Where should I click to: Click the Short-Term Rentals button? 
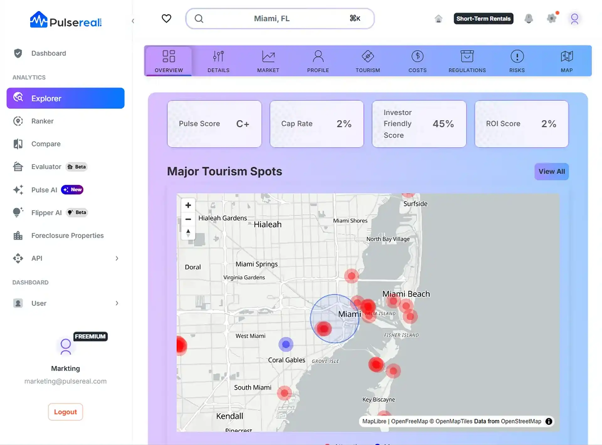coord(483,18)
